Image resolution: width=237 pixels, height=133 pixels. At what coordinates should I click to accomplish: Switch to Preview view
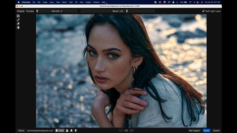pyautogui.click(x=30, y=11)
